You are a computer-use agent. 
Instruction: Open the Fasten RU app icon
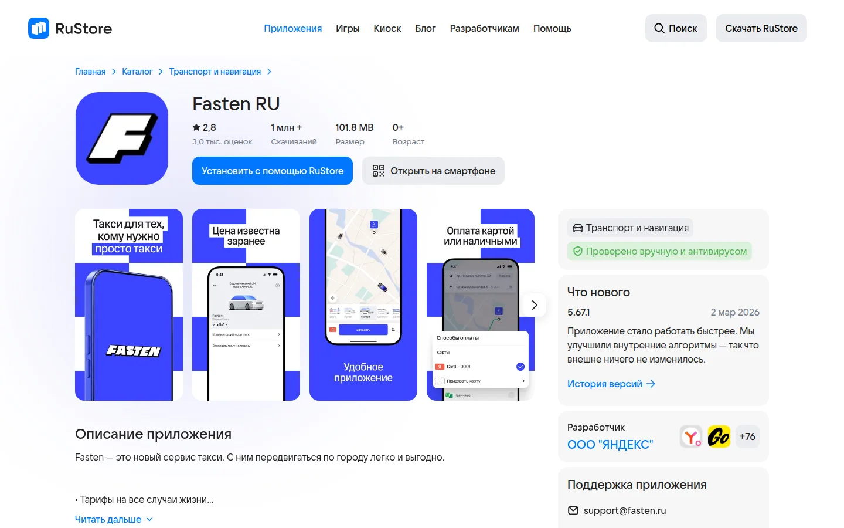(x=122, y=138)
